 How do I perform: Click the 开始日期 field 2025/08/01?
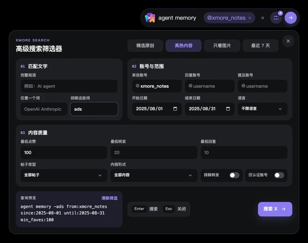(x=157, y=109)
